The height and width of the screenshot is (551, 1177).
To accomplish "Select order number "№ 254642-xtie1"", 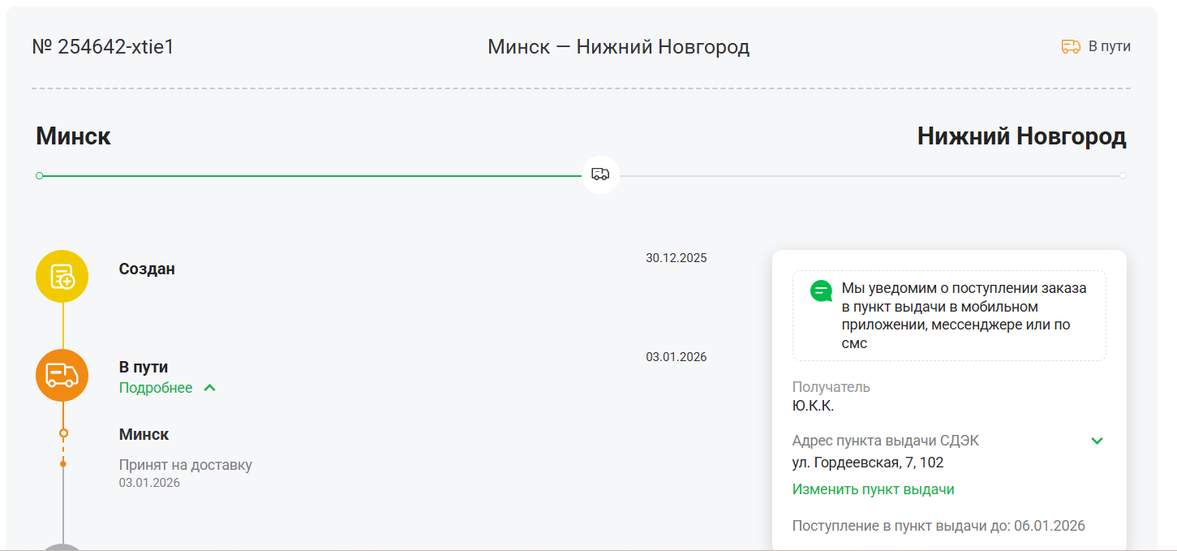I will tap(103, 47).
